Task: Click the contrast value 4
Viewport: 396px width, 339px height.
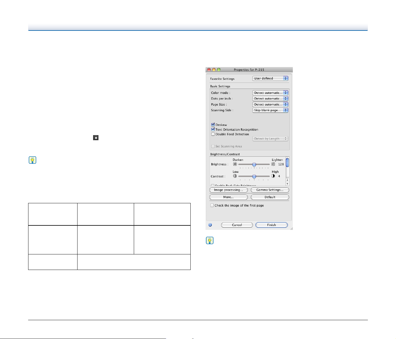Action: pos(279,176)
